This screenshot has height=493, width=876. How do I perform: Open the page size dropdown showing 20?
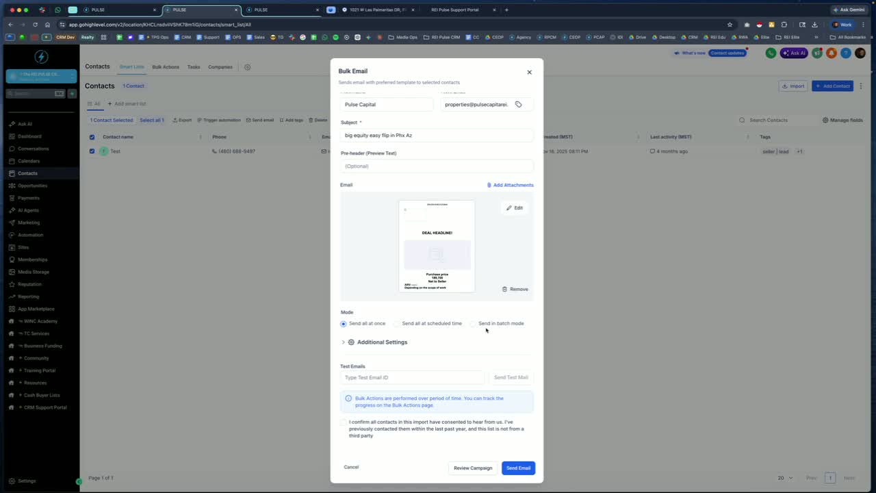785,478
